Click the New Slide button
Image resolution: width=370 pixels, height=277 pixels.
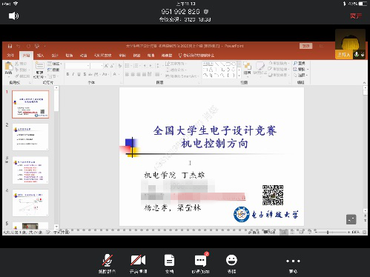tap(39, 70)
